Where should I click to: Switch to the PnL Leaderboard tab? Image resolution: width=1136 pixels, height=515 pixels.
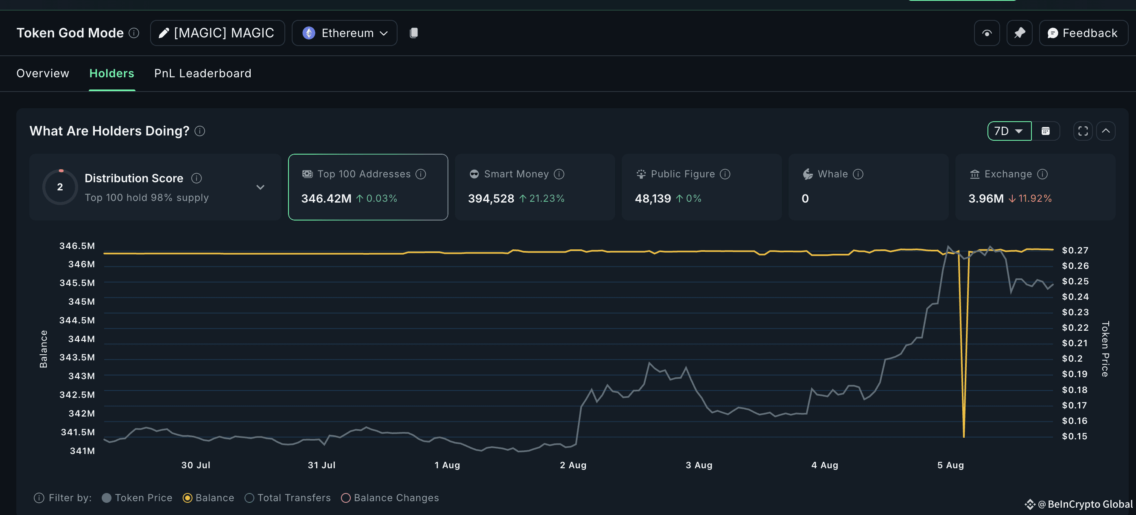click(x=203, y=73)
